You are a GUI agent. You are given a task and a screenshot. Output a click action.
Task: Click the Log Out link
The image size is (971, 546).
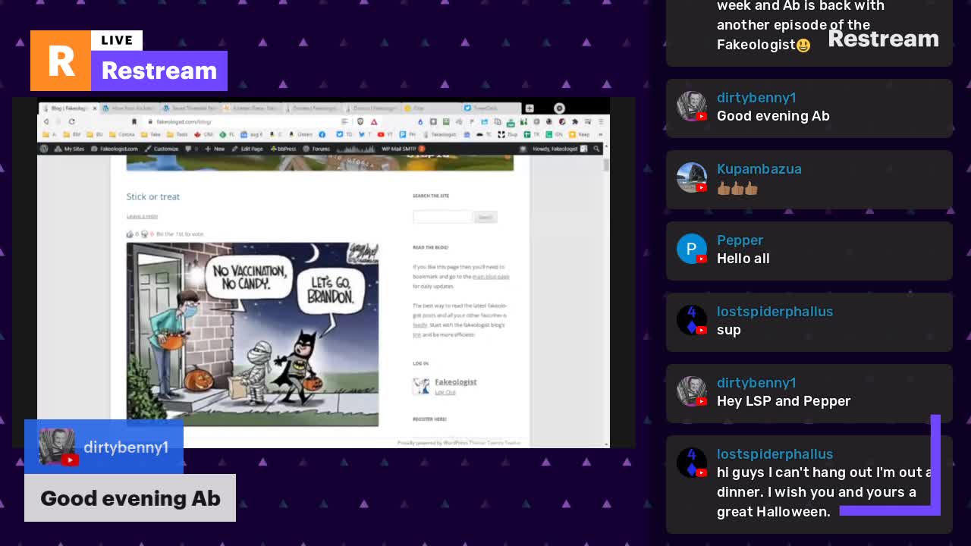(445, 392)
